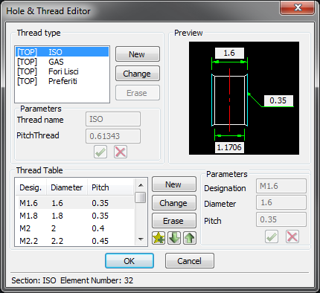Cancel thread type parameters with red X

(x=121, y=152)
